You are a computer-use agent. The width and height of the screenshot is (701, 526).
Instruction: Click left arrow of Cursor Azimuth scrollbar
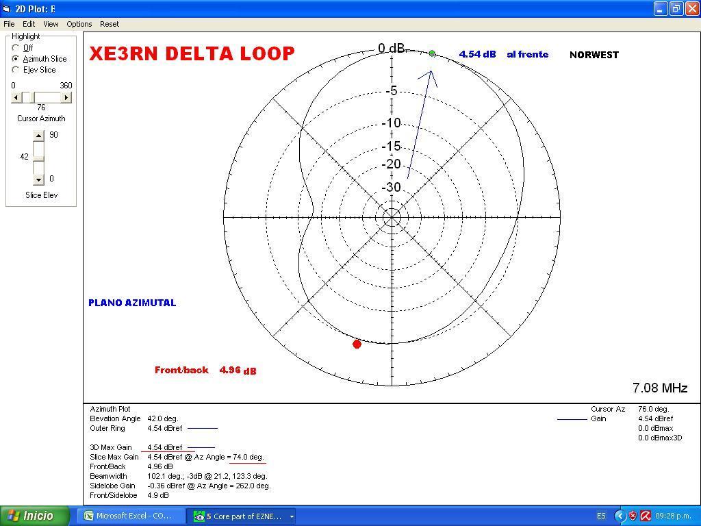16,97
